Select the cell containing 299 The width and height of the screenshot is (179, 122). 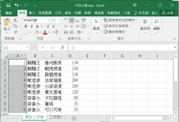pos(70,80)
